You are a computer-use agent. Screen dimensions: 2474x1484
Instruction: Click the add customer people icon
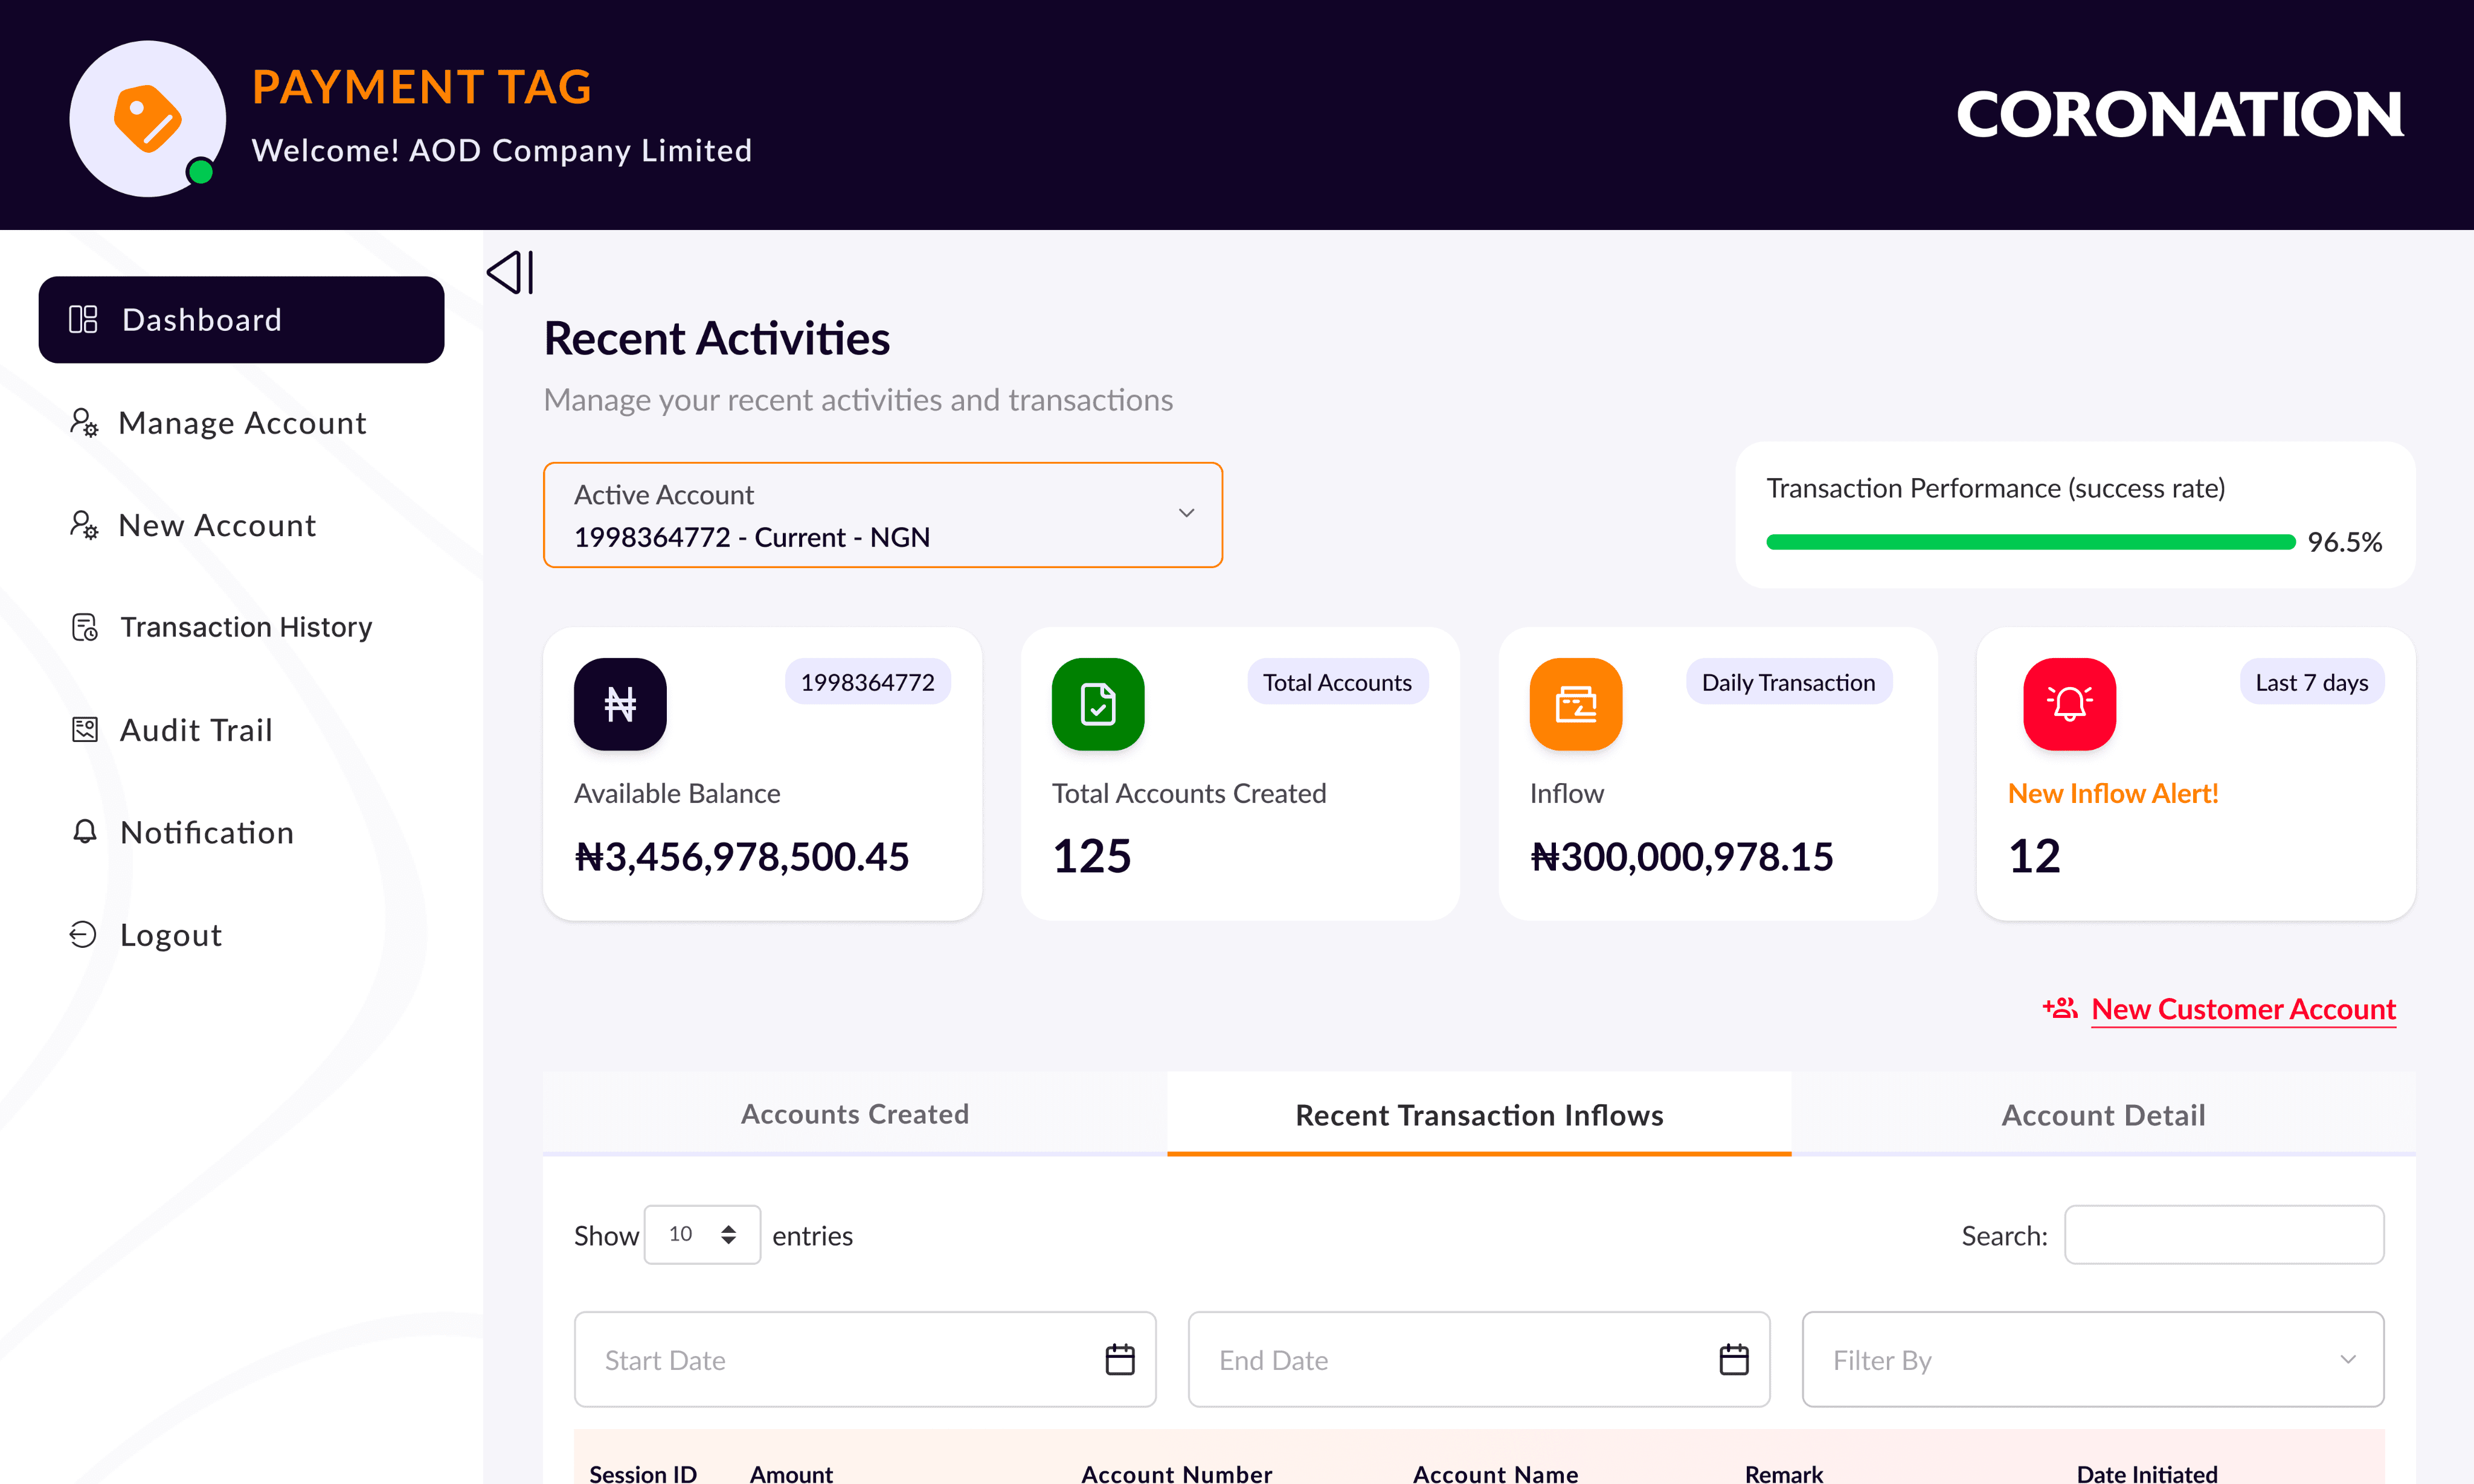(2060, 1008)
